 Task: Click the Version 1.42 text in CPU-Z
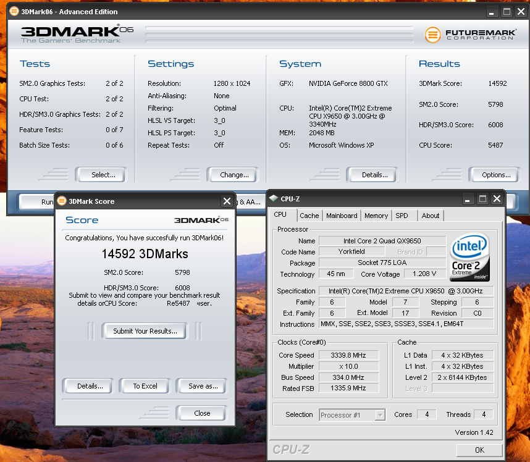[x=474, y=432]
